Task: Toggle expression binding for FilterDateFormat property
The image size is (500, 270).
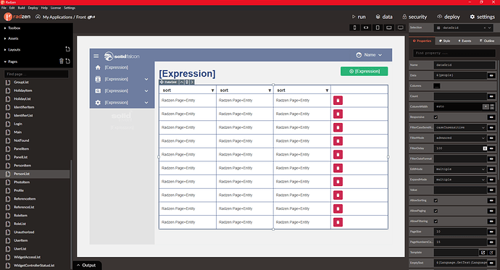Action: coord(491,159)
